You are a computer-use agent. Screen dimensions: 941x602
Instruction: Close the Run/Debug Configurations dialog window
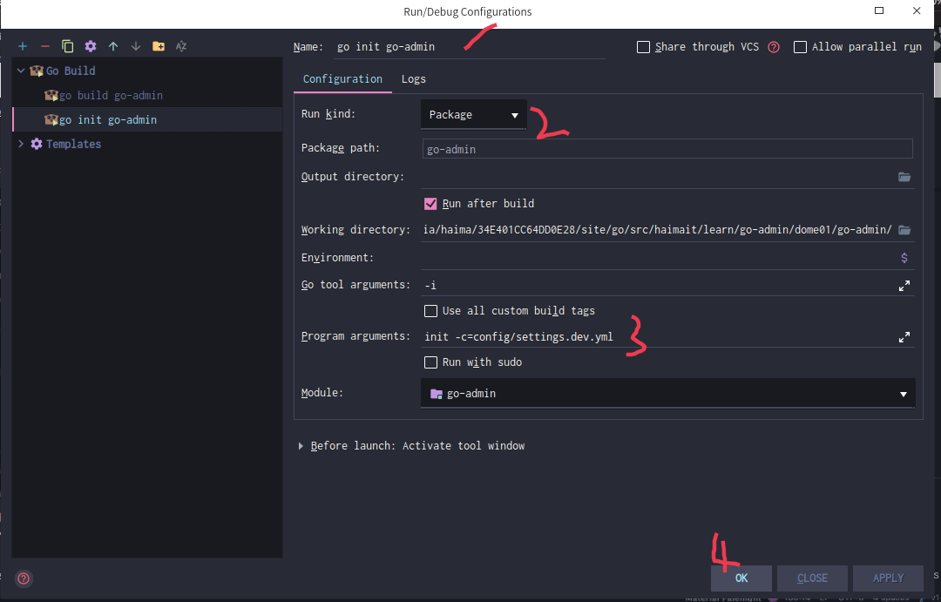tap(917, 10)
